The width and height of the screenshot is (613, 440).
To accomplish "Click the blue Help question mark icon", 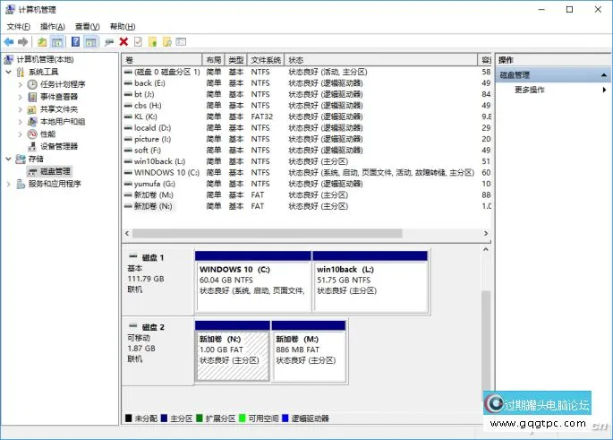I will click(75, 41).
